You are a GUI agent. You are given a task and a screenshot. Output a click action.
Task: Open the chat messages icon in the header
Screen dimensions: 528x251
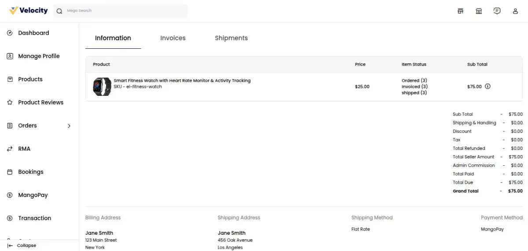pos(497,11)
